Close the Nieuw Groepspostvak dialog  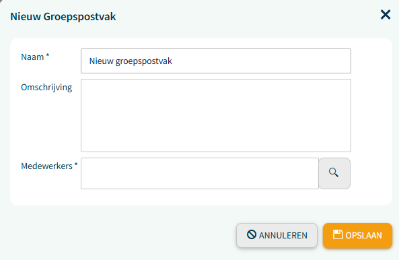pyautogui.click(x=386, y=15)
